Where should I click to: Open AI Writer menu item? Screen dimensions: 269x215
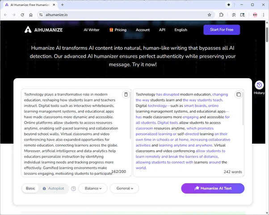tap(92, 30)
